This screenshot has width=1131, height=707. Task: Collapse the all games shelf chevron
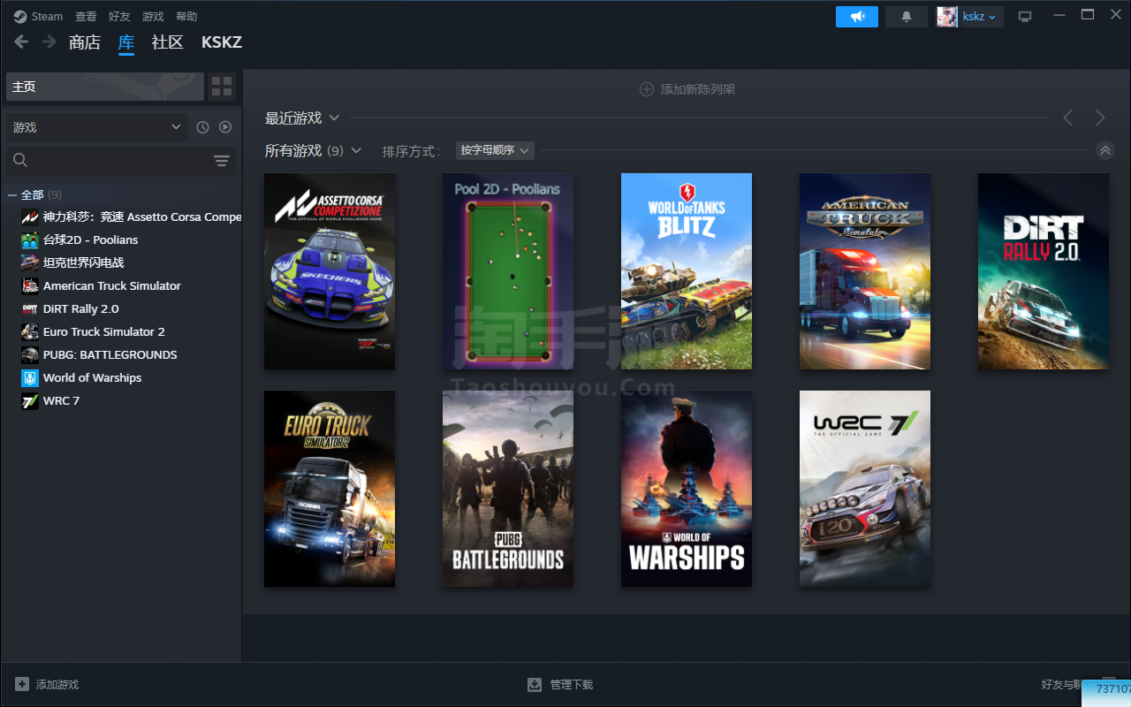pos(1104,150)
